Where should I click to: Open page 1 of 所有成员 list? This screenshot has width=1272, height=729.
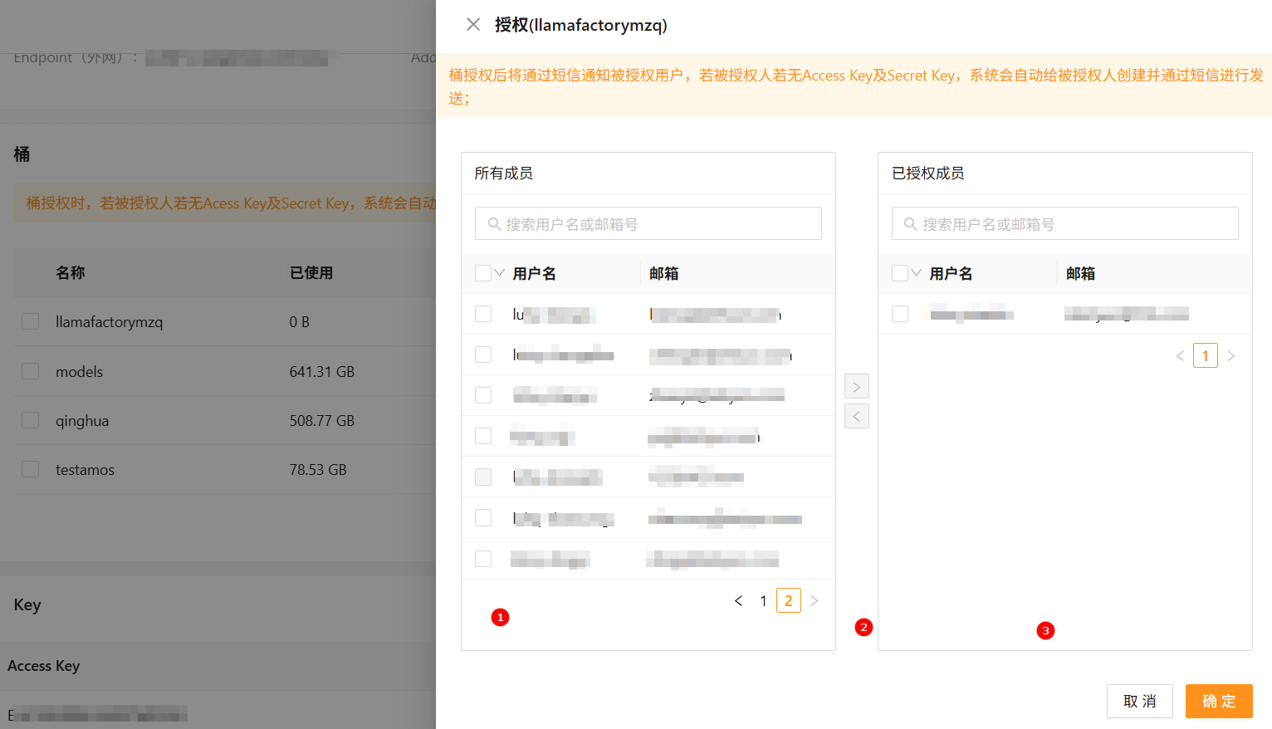763,600
